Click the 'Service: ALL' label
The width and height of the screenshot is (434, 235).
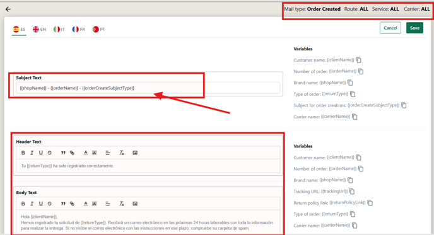[x=385, y=9]
